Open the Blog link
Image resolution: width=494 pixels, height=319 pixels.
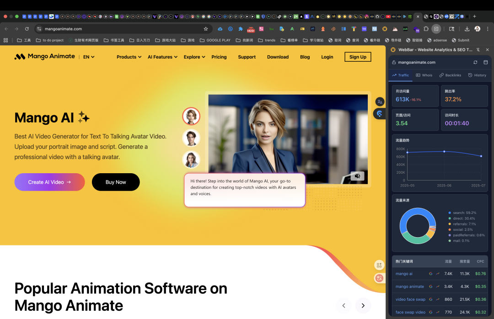pos(305,57)
